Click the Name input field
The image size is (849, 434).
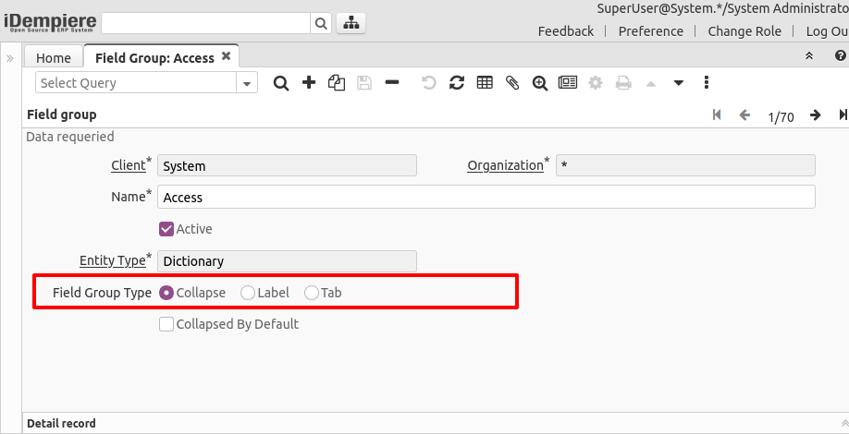(x=486, y=197)
